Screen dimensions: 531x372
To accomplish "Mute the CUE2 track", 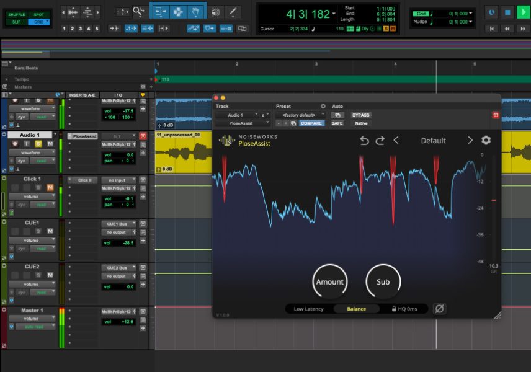I will coord(50,275).
